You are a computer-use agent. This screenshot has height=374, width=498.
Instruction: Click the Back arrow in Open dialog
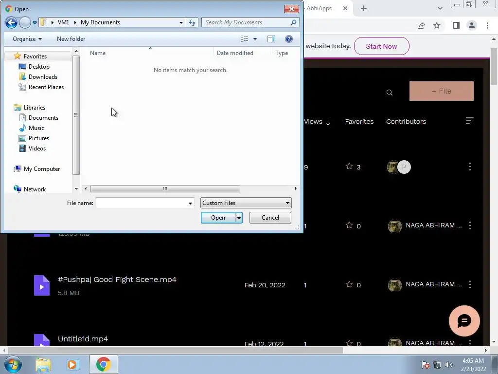(11, 22)
